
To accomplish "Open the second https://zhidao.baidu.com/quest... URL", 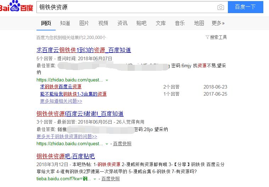I will 70,144.
